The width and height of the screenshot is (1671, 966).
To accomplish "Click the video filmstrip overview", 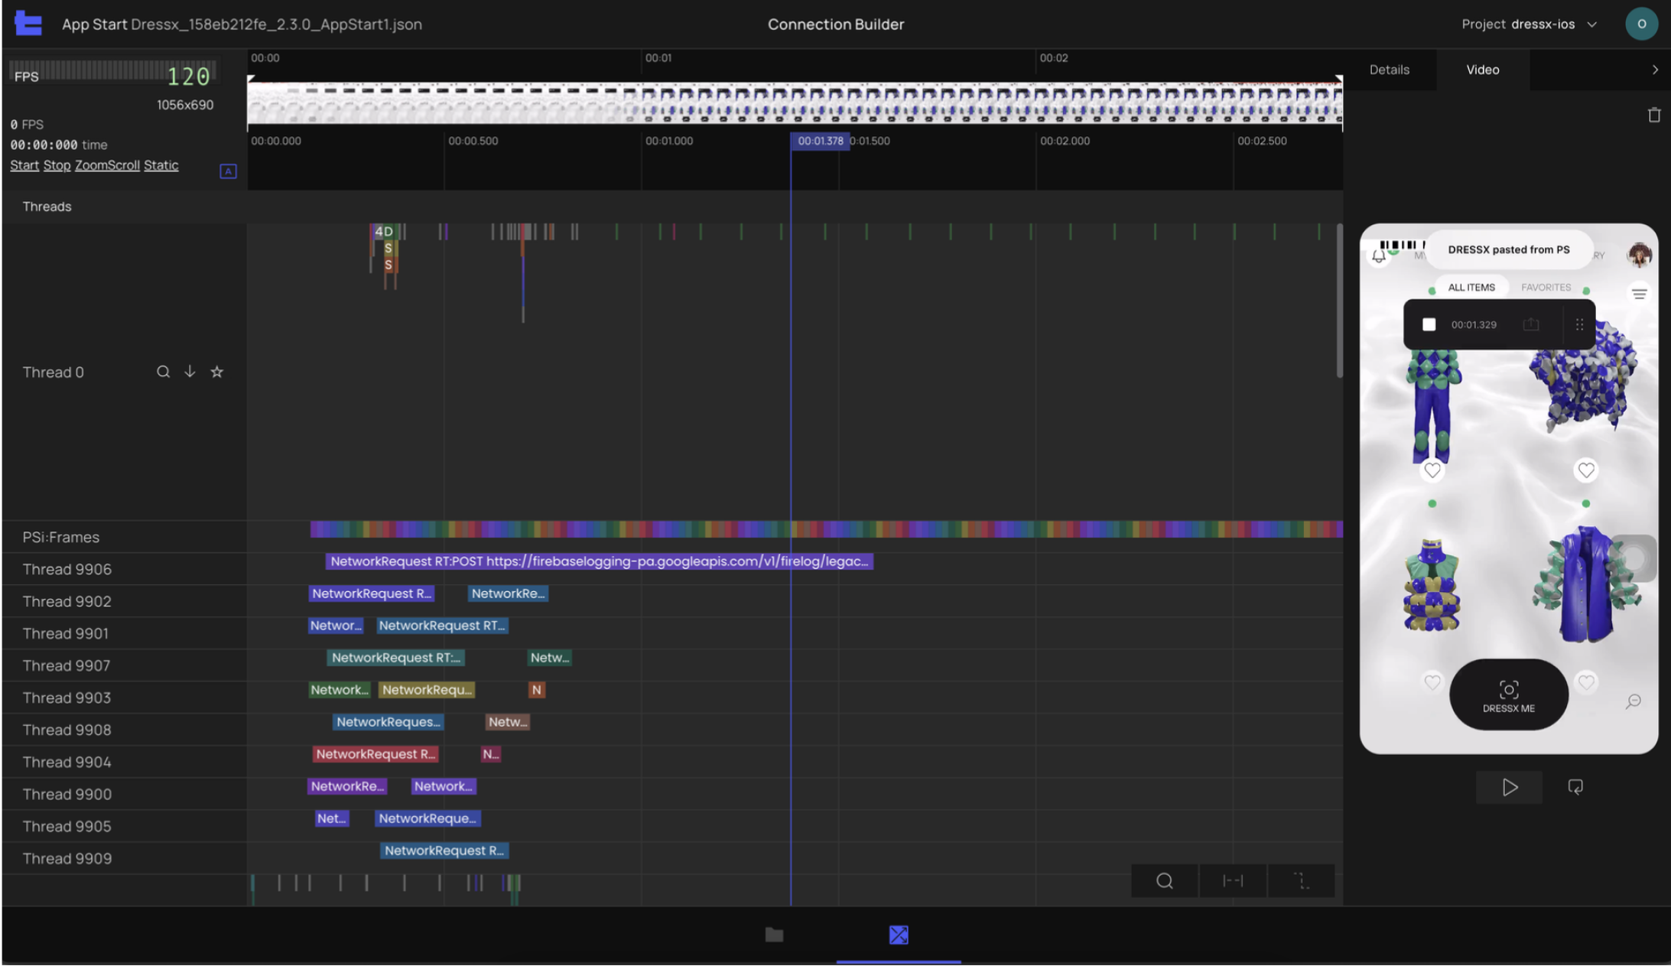I will pos(795,102).
